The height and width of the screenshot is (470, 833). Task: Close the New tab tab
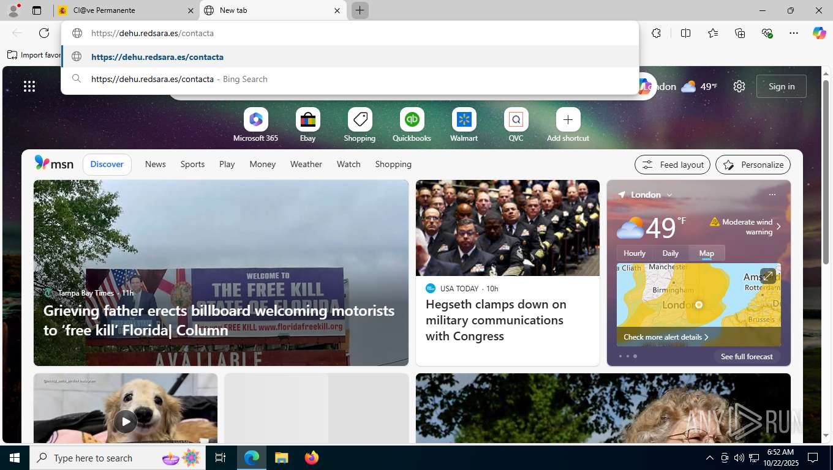(337, 10)
